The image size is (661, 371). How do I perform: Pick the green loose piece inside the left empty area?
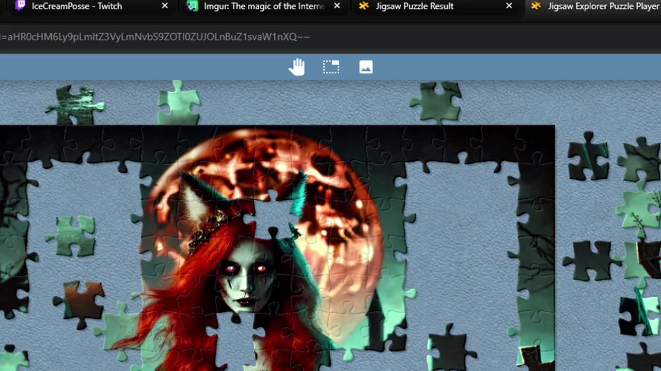coord(72,235)
